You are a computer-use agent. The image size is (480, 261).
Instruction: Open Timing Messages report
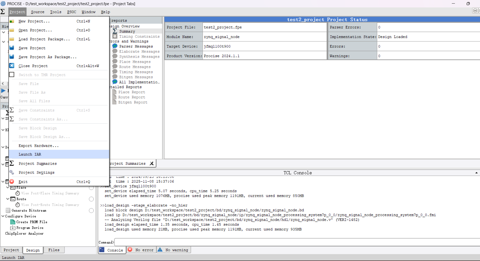pyautogui.click(x=136, y=72)
